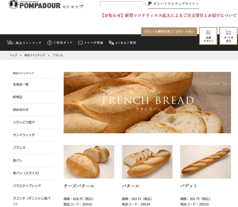Click the search magnifier icon
The width and height of the screenshot is (238, 207).
click(145, 4)
